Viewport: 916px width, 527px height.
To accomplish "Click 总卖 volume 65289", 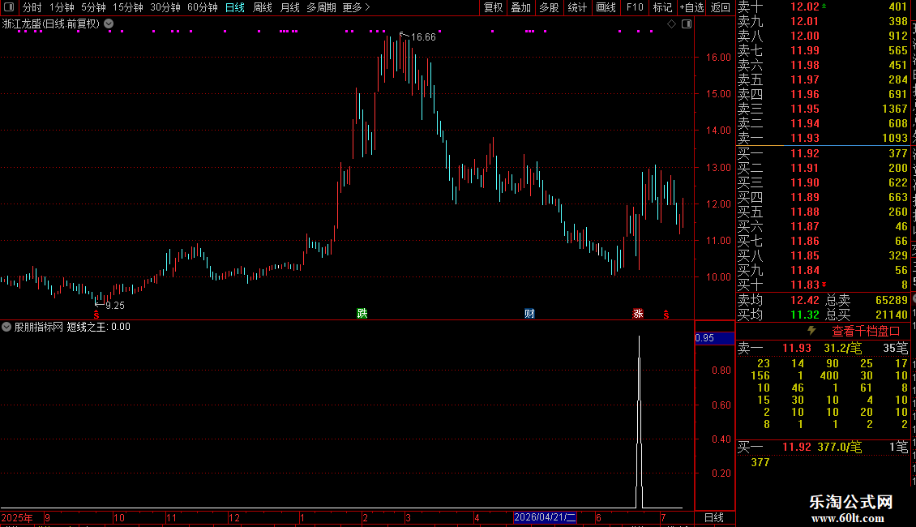I will point(892,300).
